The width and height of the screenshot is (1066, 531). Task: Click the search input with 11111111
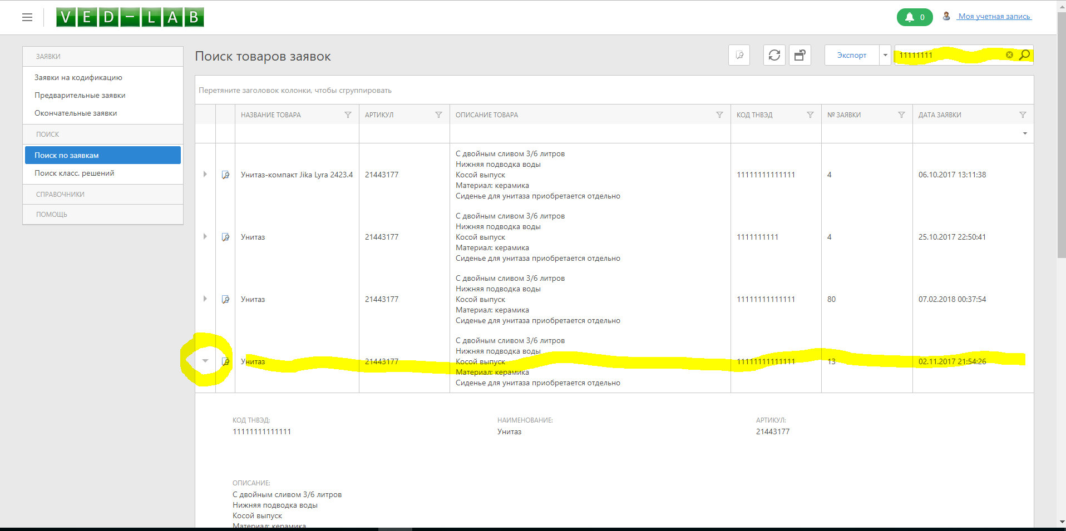(950, 55)
